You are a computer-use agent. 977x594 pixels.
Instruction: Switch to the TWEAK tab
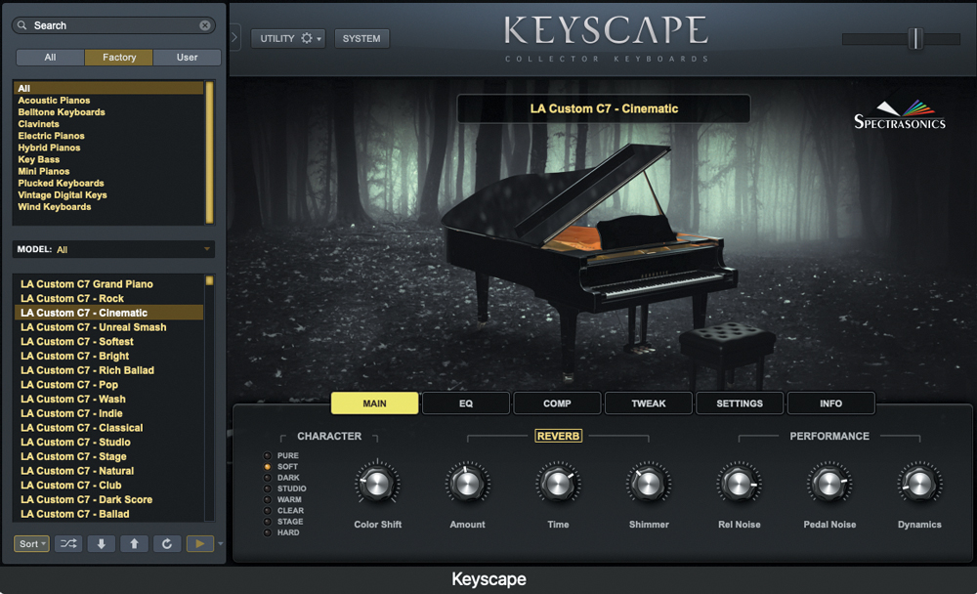point(649,403)
